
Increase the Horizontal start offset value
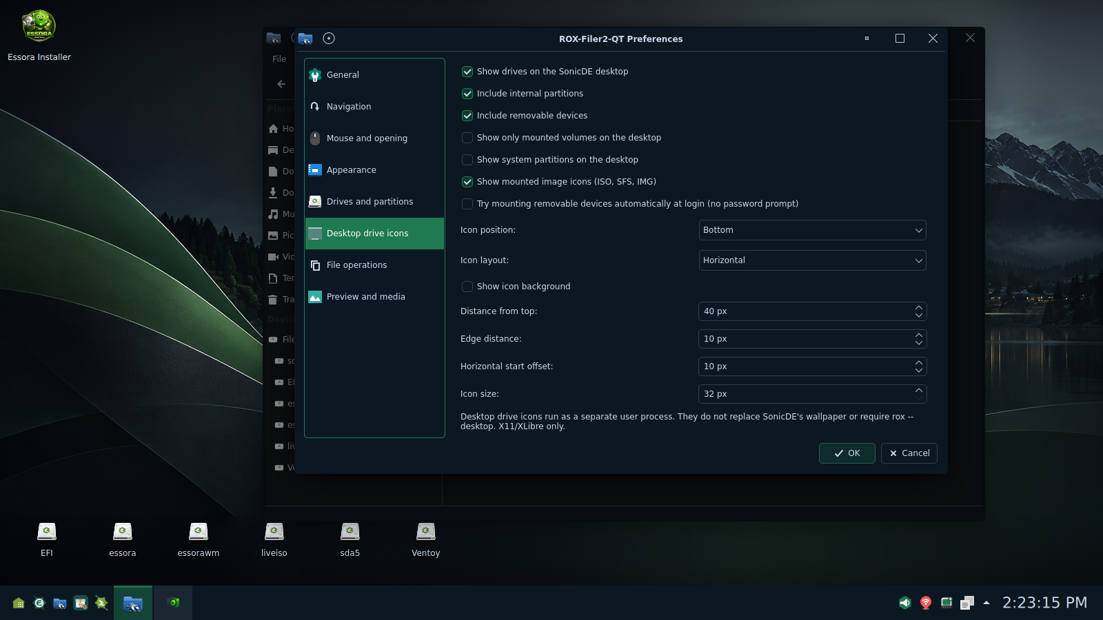[x=919, y=362]
